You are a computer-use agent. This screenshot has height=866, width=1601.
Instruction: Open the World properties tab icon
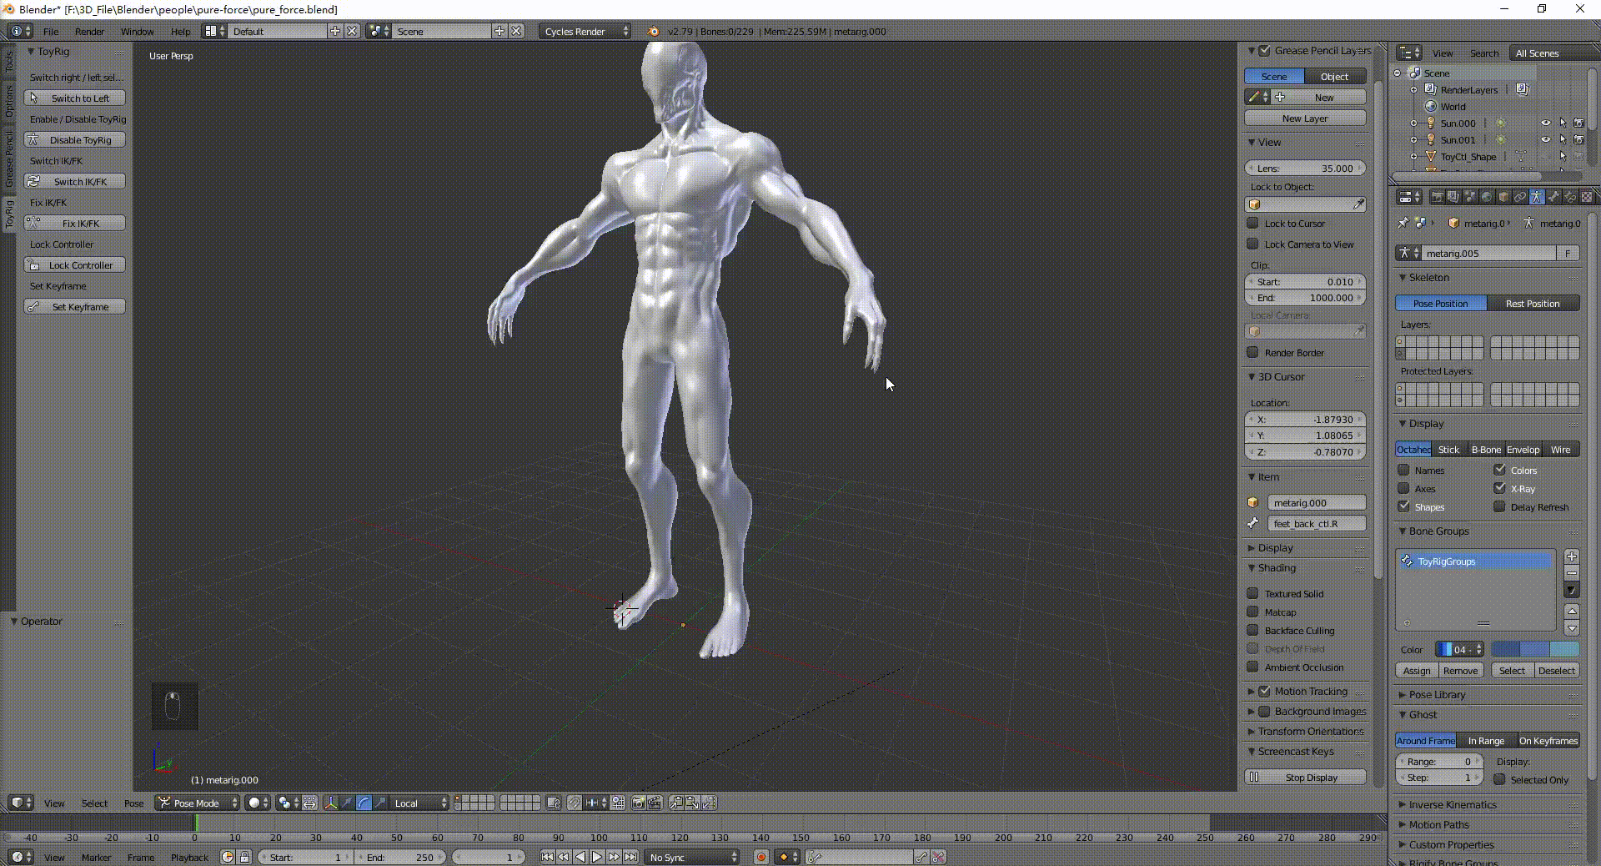click(x=1487, y=197)
